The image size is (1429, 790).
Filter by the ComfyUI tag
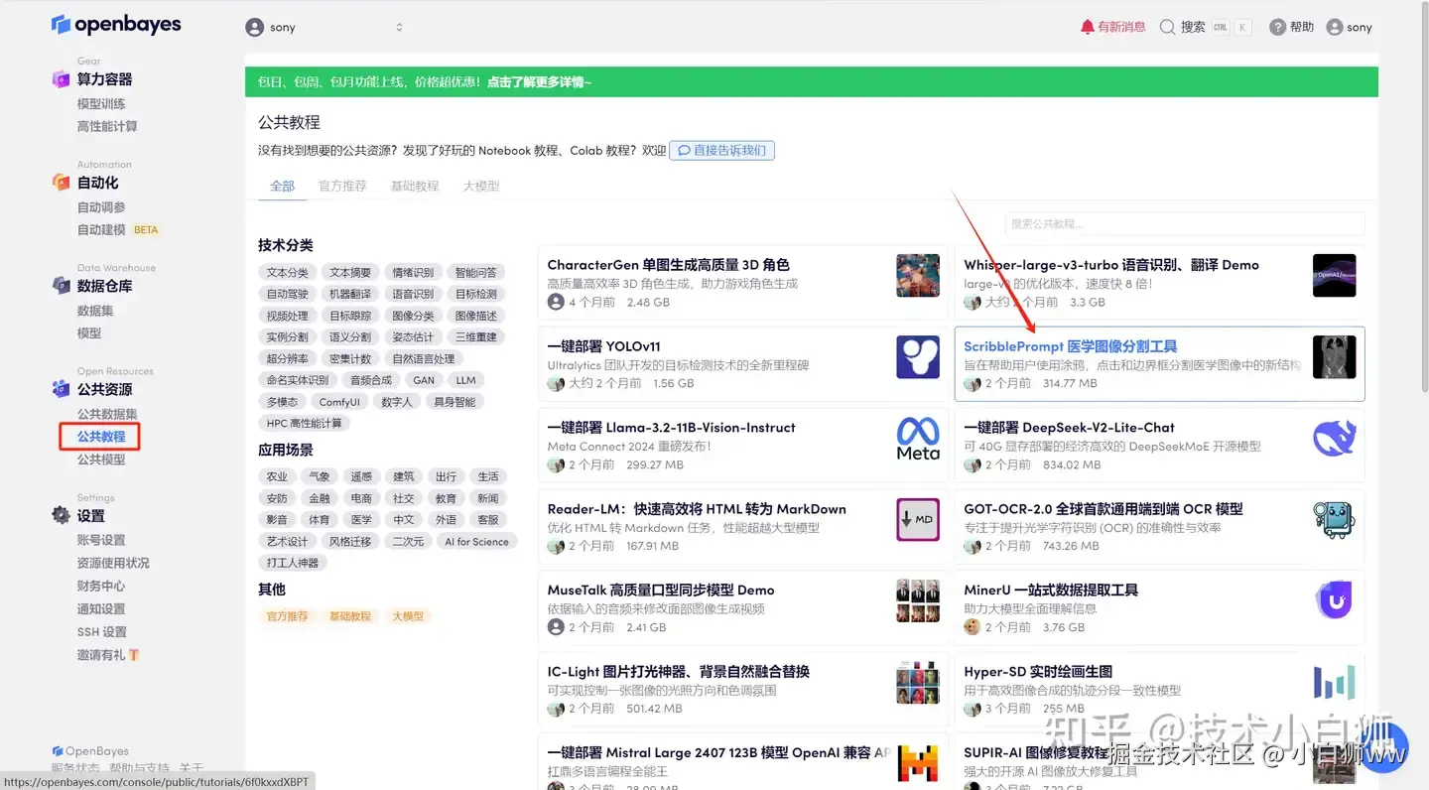(x=339, y=402)
